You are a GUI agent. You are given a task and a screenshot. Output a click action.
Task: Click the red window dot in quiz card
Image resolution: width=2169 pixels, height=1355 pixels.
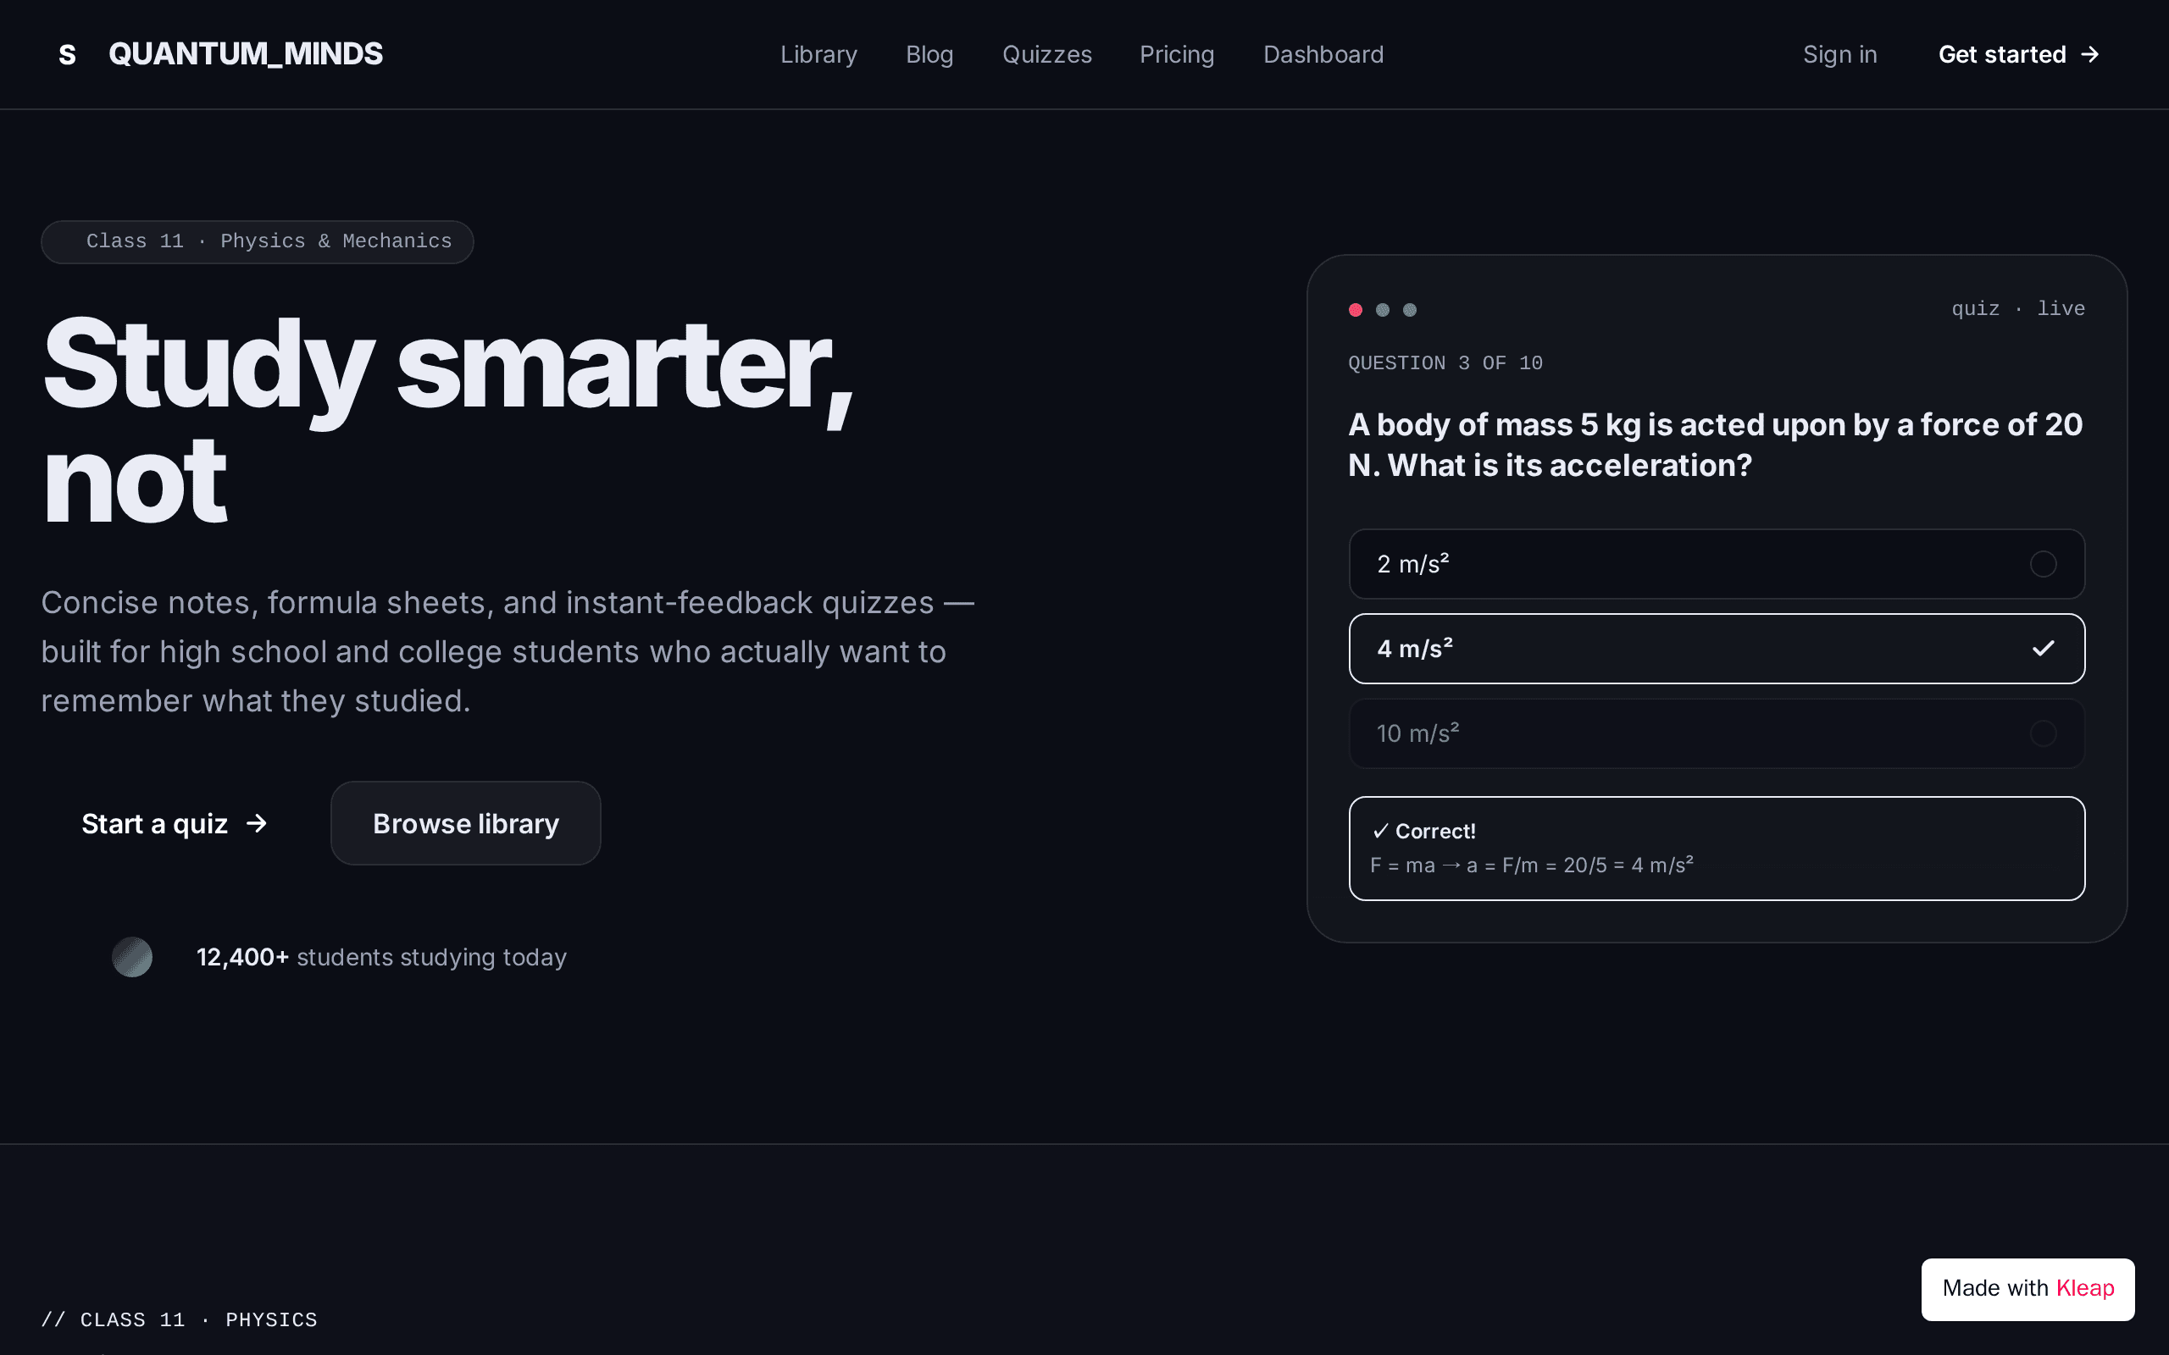point(1355,310)
